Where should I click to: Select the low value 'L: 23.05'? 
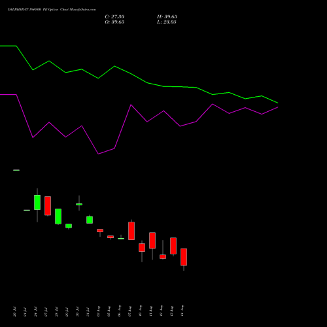point(167,22)
